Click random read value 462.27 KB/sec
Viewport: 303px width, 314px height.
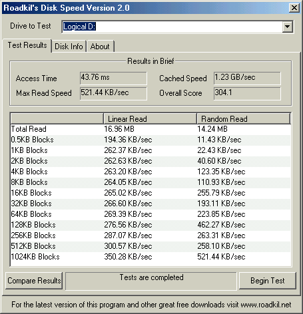click(221, 225)
